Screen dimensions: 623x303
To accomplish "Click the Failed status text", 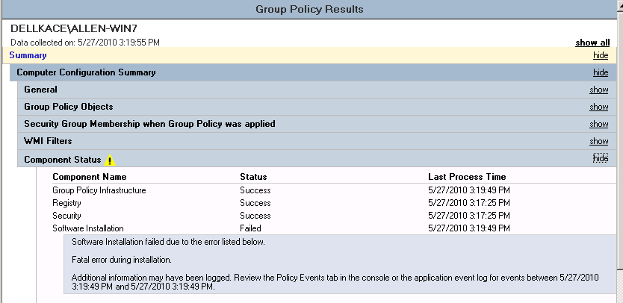I will 250,228.
